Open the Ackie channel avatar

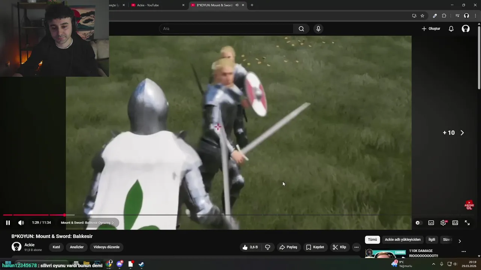tap(17, 247)
